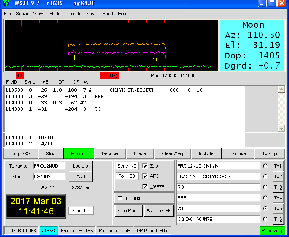The width and height of the screenshot is (289, 237).
Task: Click the cyan Moon data panel
Action: click(252, 46)
